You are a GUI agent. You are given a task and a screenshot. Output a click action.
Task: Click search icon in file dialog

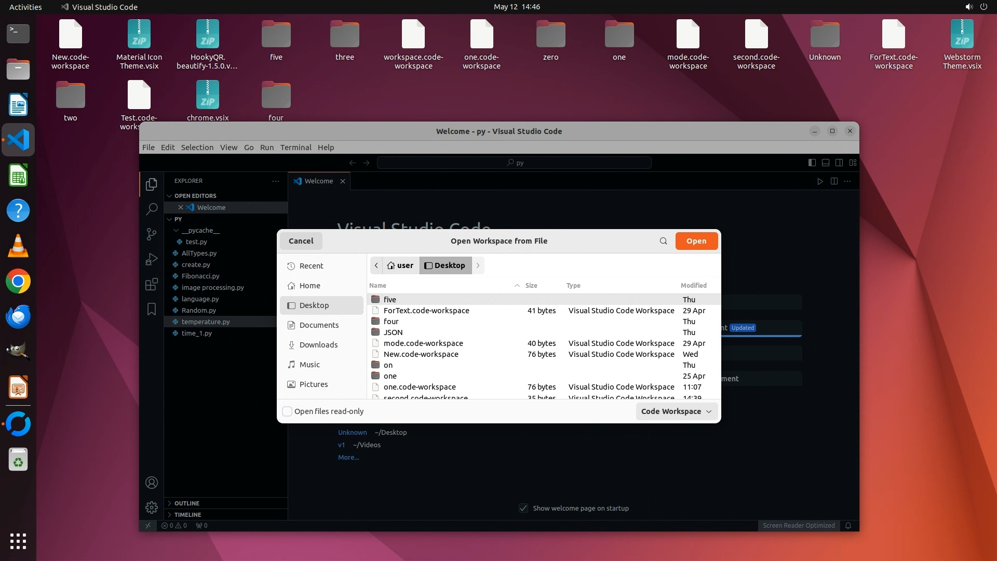point(663,241)
